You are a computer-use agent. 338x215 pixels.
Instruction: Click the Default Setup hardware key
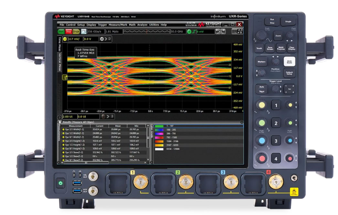click(x=289, y=73)
